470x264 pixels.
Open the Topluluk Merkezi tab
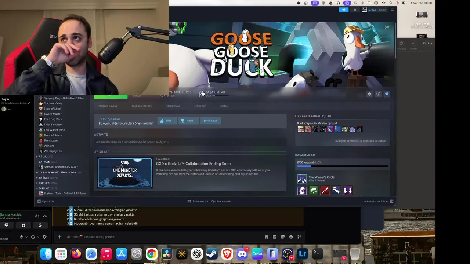[142, 106]
